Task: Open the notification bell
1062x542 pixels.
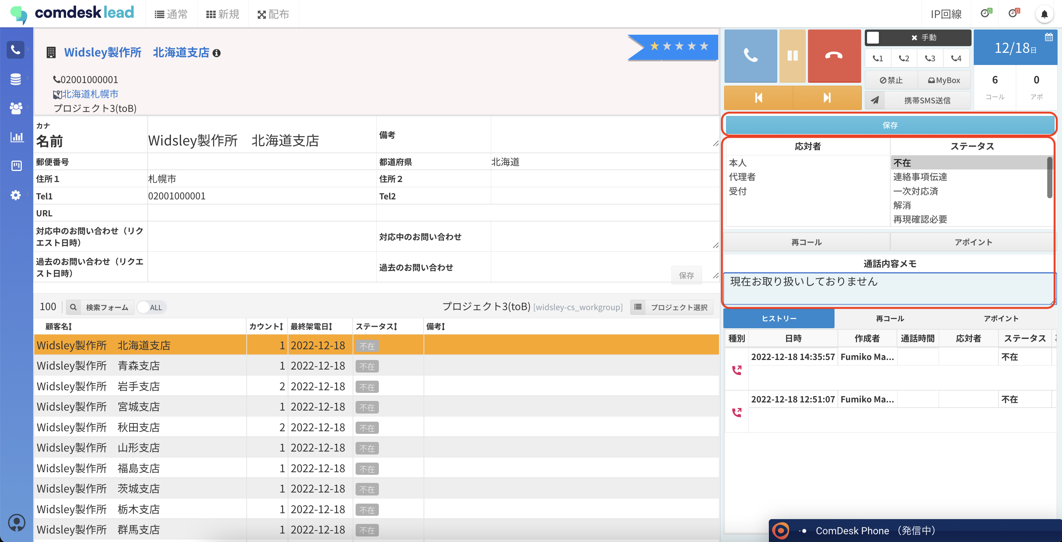Action: click(1044, 14)
